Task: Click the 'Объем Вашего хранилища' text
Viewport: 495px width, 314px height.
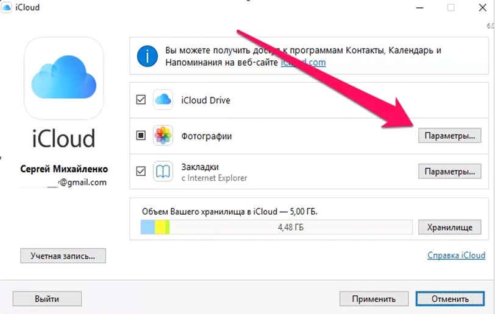Action: pos(229,211)
